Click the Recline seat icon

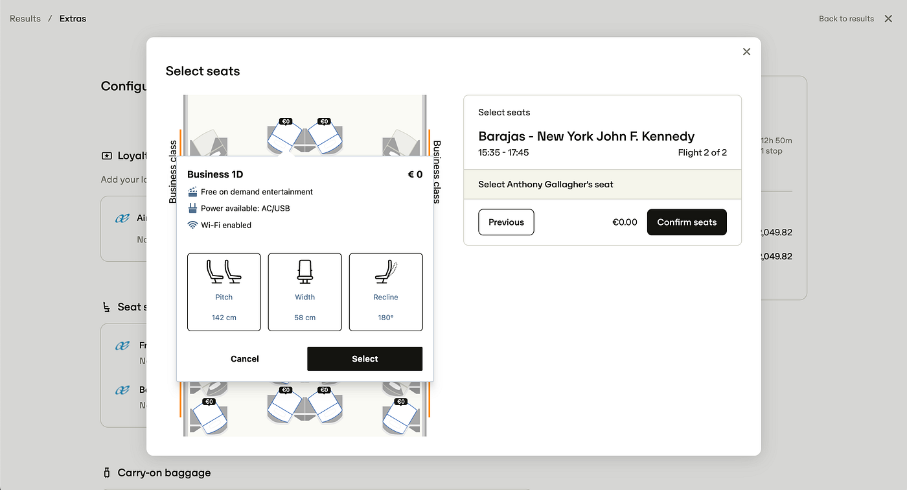[x=385, y=272]
